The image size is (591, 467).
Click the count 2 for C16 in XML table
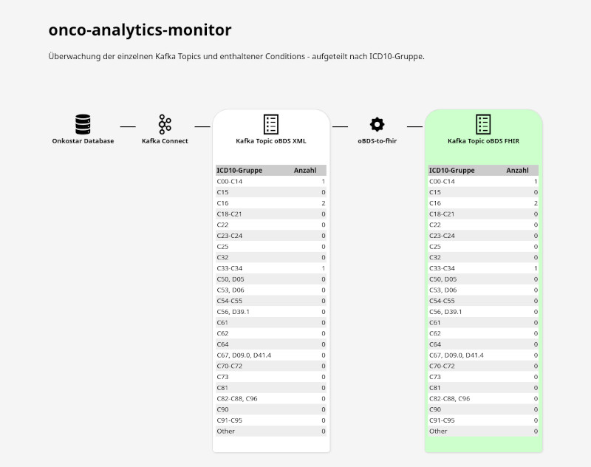click(324, 203)
